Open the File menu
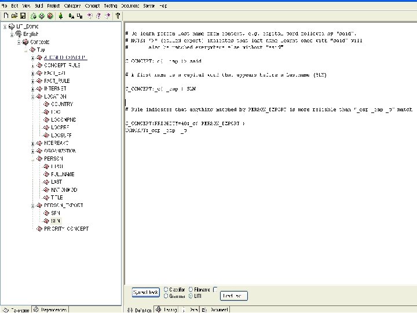 tap(4, 6)
